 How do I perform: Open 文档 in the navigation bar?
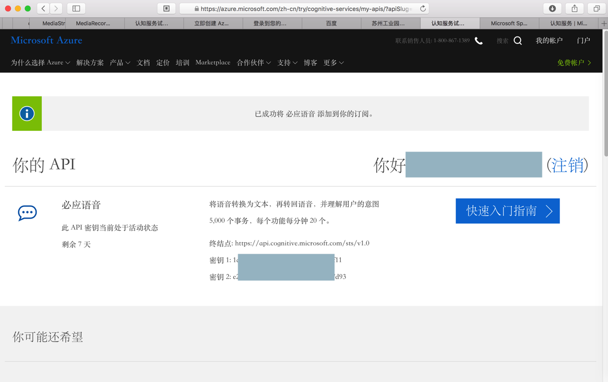coord(143,63)
